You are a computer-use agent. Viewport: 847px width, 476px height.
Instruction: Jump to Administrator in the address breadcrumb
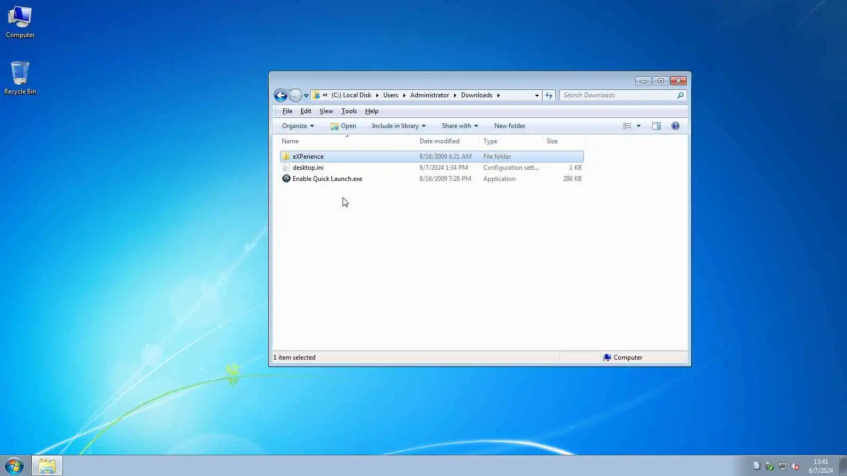point(429,95)
